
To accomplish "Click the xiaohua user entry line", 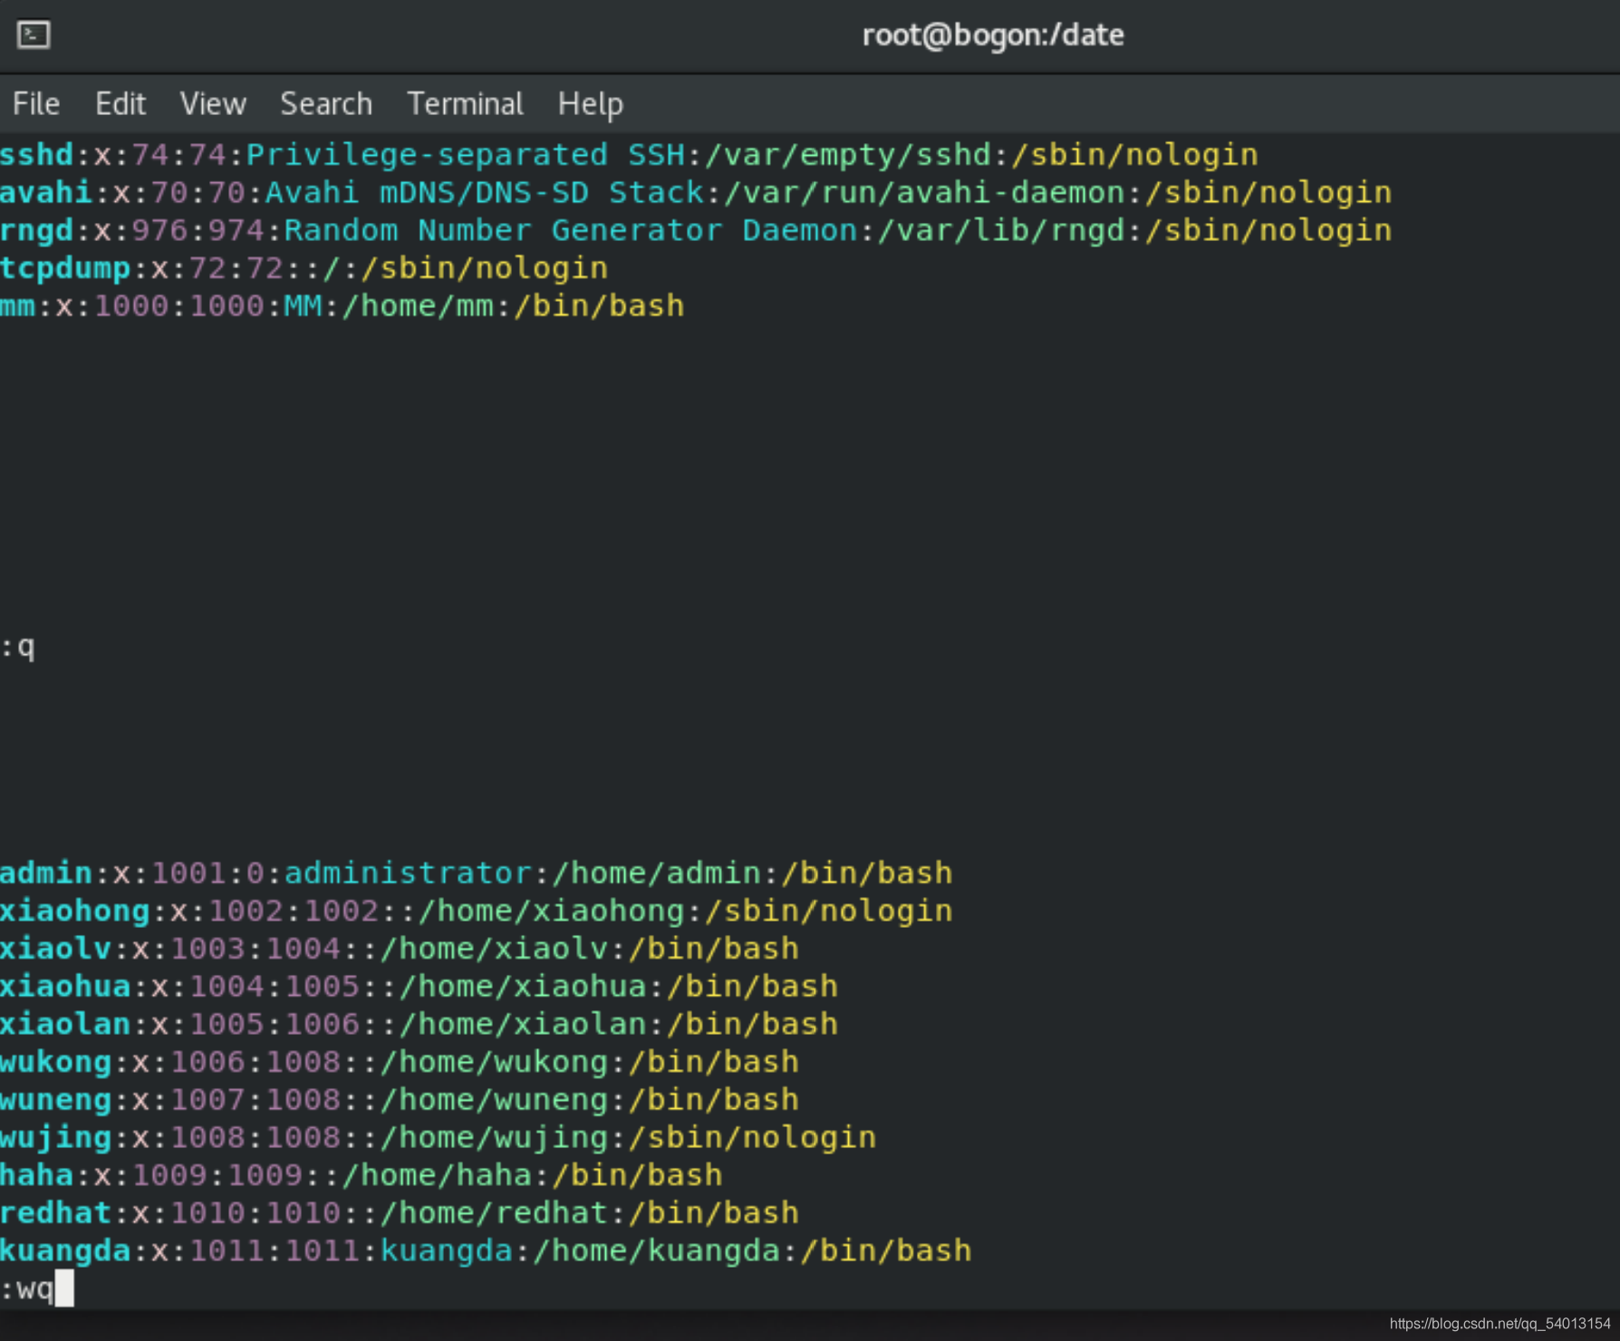I will (419, 987).
